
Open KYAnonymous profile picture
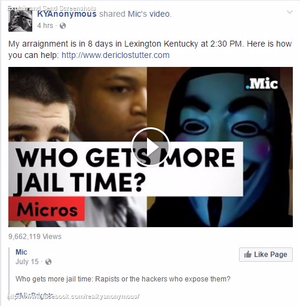coord(20,20)
